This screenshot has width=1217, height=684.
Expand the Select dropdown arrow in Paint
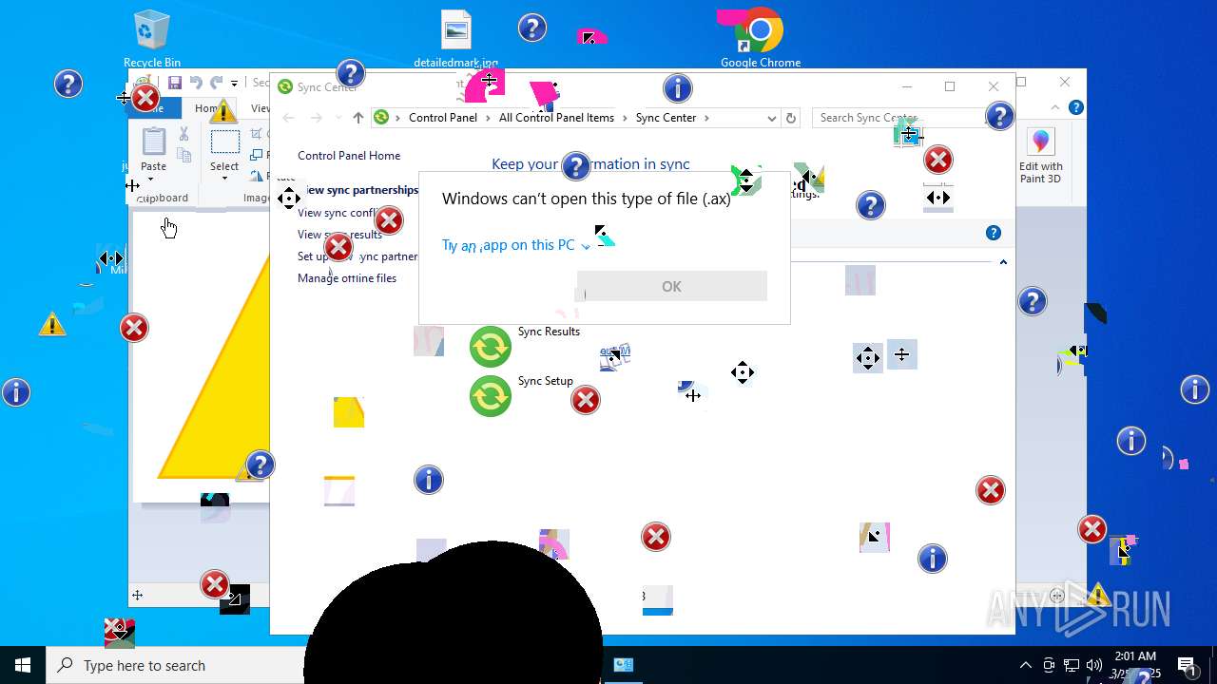click(x=224, y=179)
